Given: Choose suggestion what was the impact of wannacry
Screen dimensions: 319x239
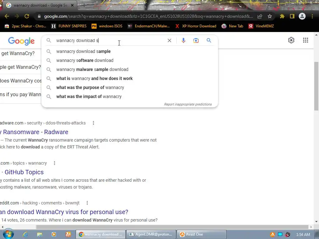Looking at the screenshot, I should click(130, 96).
